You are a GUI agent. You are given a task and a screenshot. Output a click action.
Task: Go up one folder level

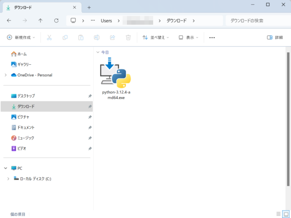41,21
